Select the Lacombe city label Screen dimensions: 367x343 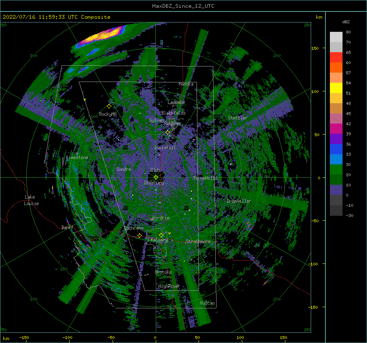click(176, 102)
